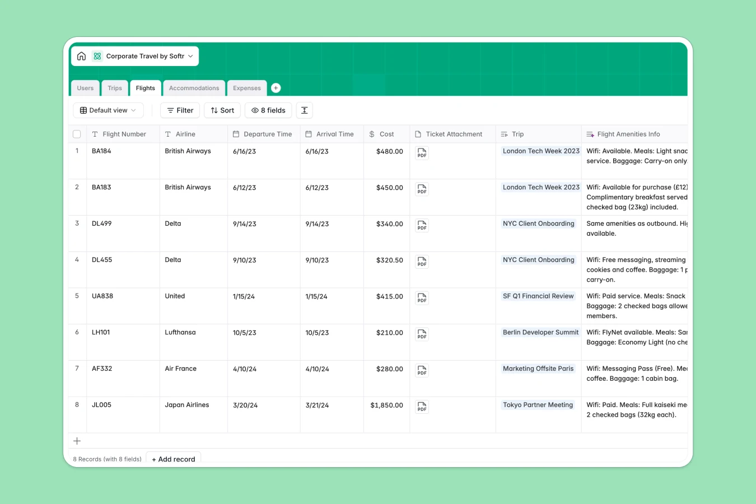Open the London Tech Week 2023 trip link
756x504 pixels.
pyautogui.click(x=540, y=151)
